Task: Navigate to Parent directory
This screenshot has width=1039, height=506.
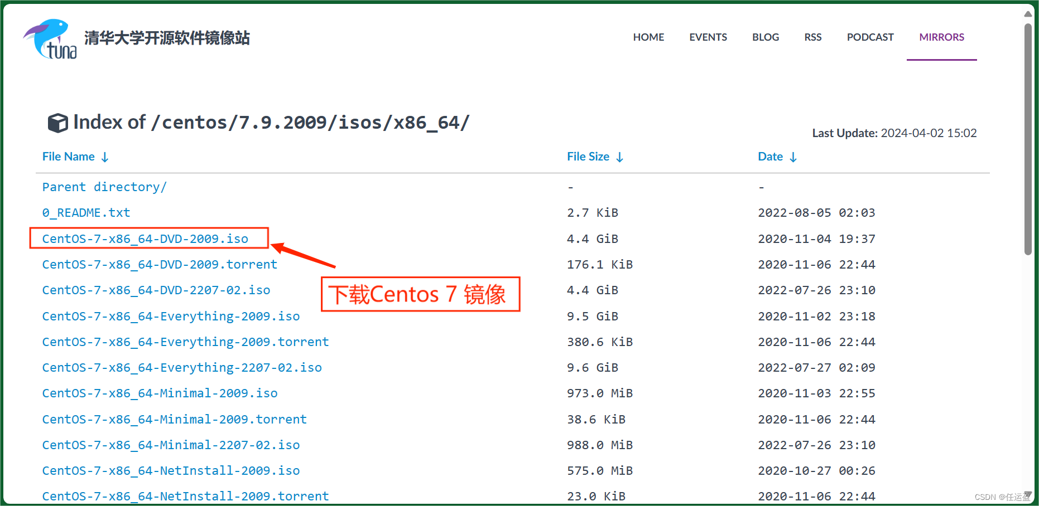Action: click(104, 187)
